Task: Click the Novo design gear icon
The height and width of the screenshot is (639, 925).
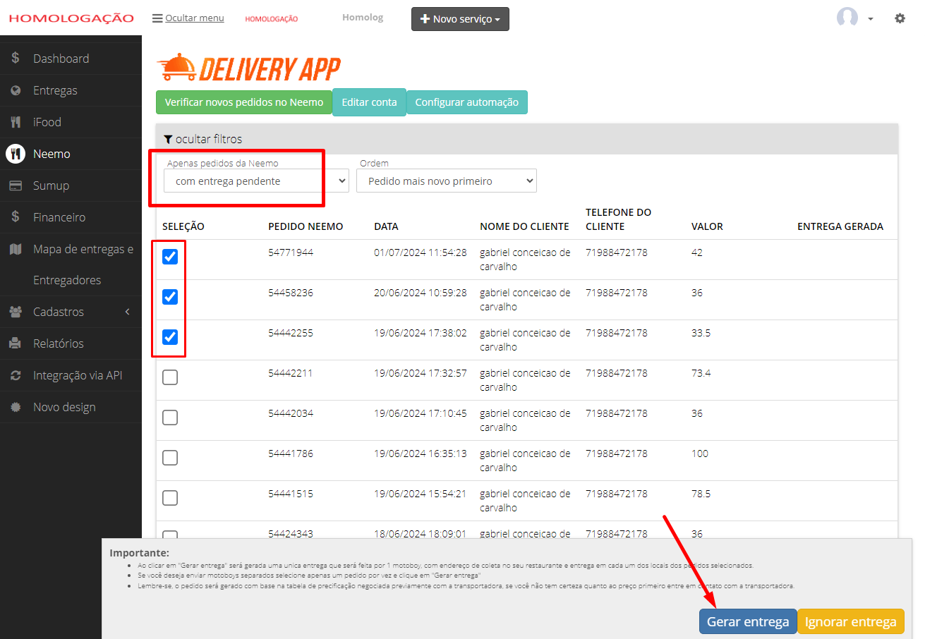Action: coord(16,407)
